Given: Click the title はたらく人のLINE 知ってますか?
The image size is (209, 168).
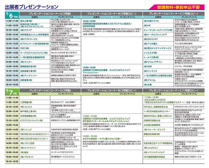Looking at the screenshot, I should pos(64,53).
